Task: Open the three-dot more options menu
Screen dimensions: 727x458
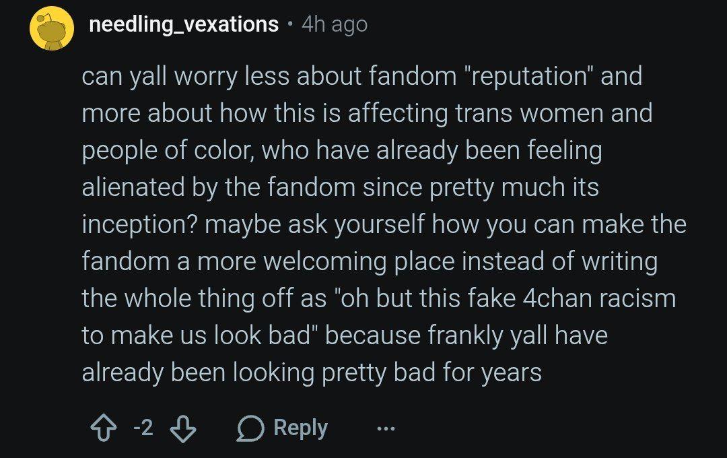Action: pyautogui.click(x=386, y=429)
